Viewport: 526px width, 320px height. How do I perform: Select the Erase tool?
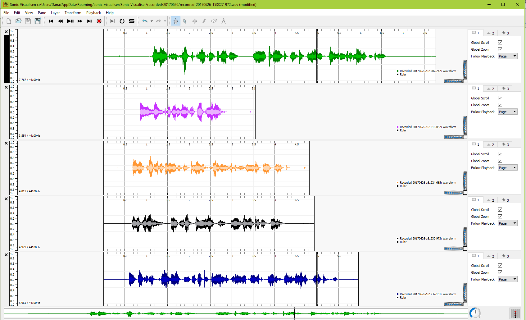(214, 21)
